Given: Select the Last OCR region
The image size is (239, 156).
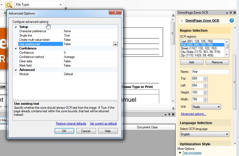Looking at the screenshot, I should pyautogui.click(x=202, y=41).
